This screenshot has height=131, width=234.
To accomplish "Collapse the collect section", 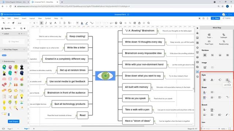I will 3,34.
